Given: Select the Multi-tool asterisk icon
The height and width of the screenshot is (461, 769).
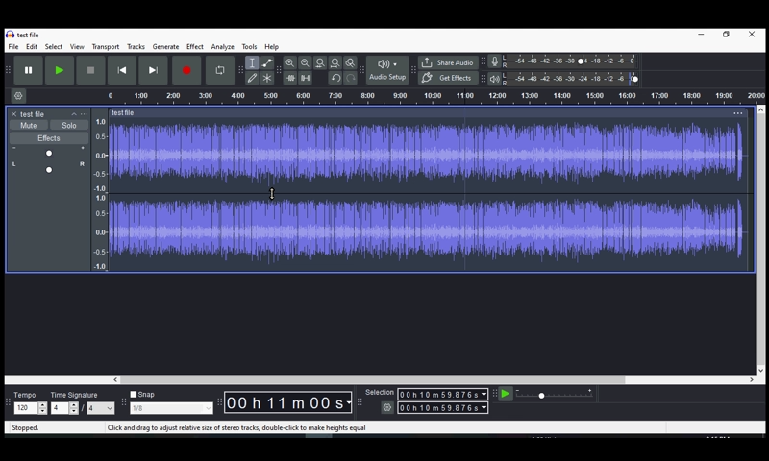Looking at the screenshot, I should [267, 78].
